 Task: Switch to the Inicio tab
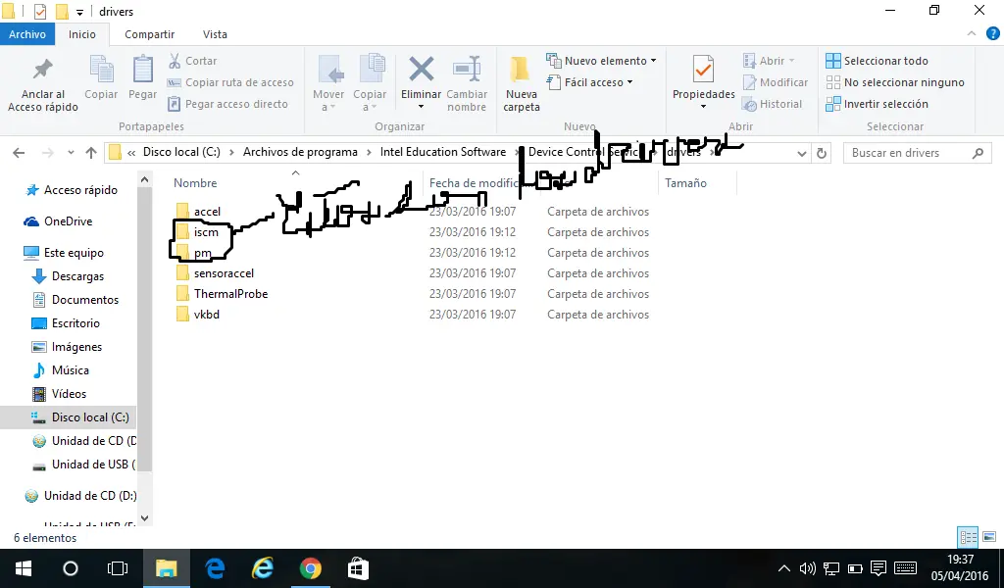(x=82, y=34)
